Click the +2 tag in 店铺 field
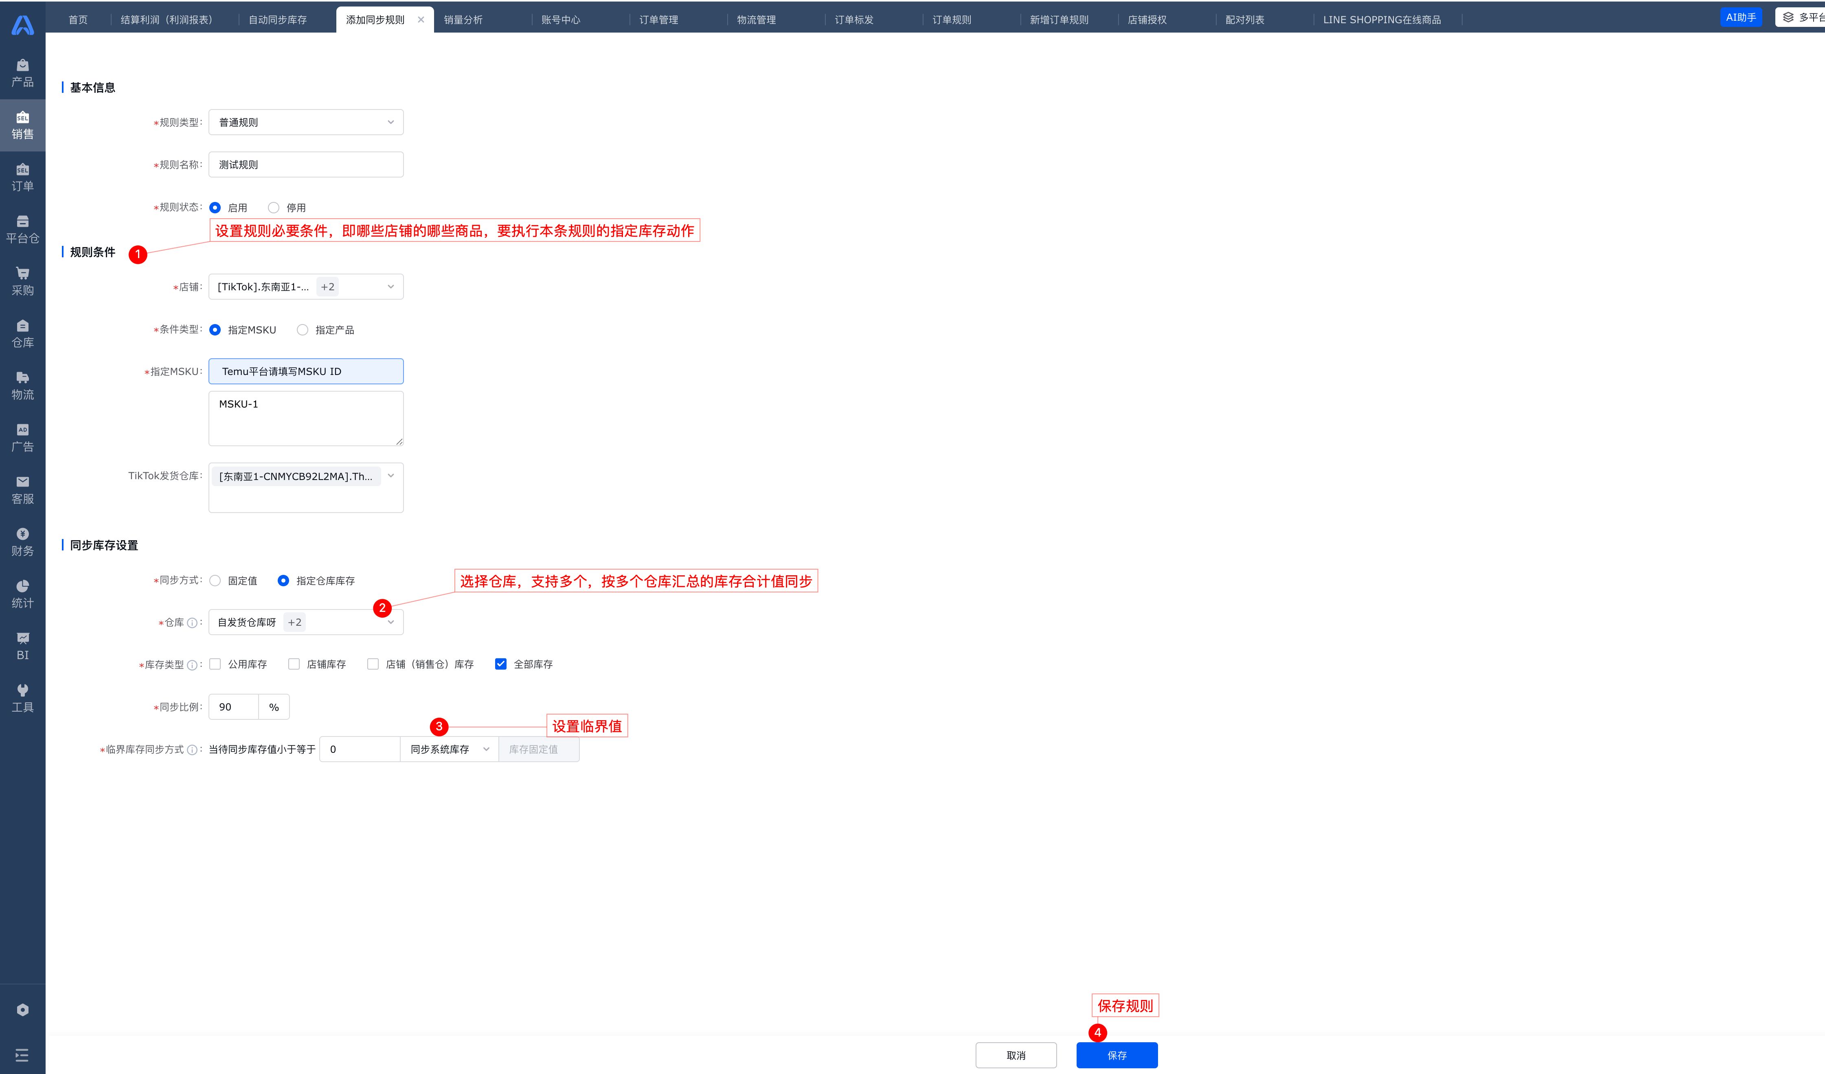 (x=327, y=287)
